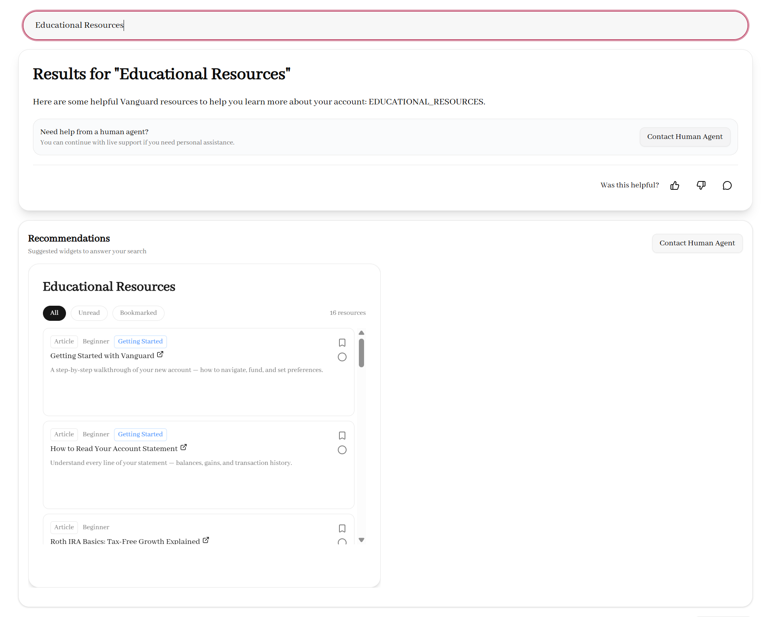This screenshot has height=617, width=775.
Task: Click the scrollbar down arrow in resource list
Action: (362, 540)
